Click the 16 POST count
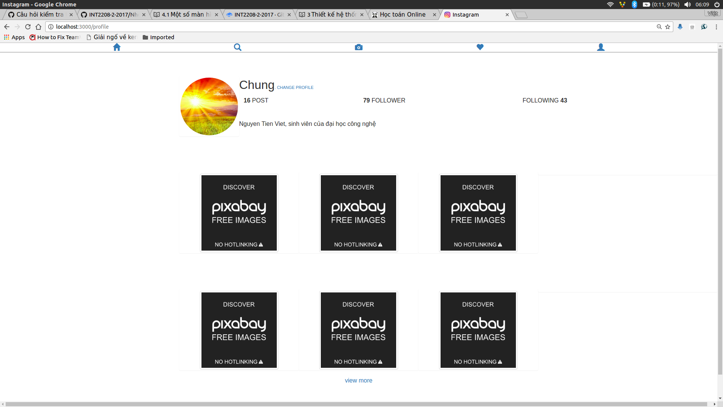This screenshot has width=723, height=407. pyautogui.click(x=256, y=101)
